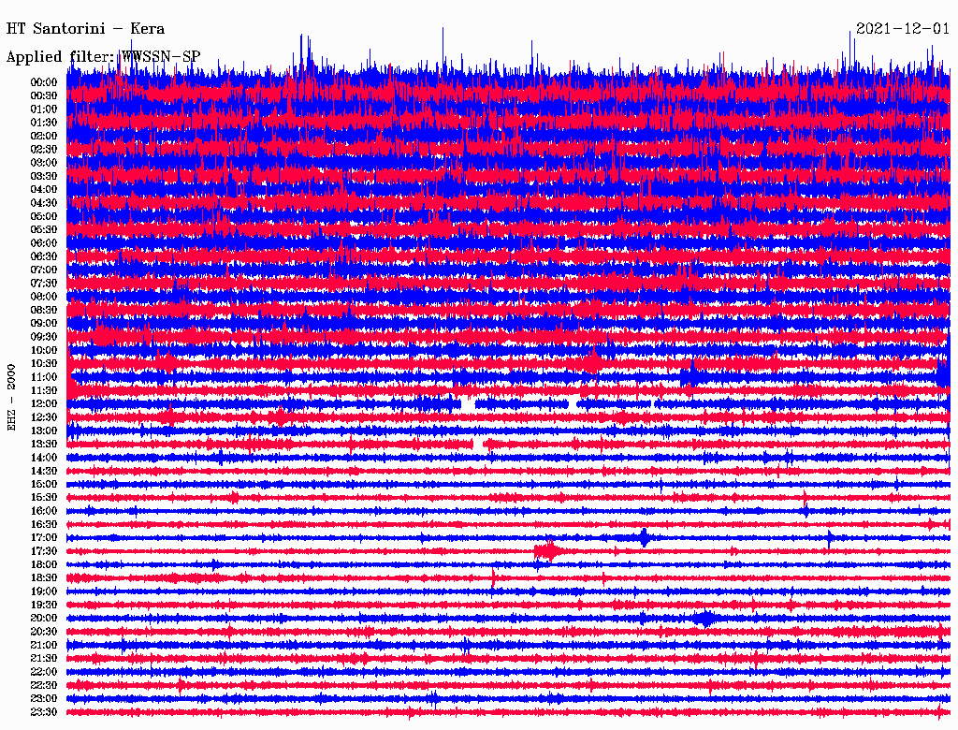The height and width of the screenshot is (730, 958).
Task: Select the 17:00 time label
Action: click(44, 538)
